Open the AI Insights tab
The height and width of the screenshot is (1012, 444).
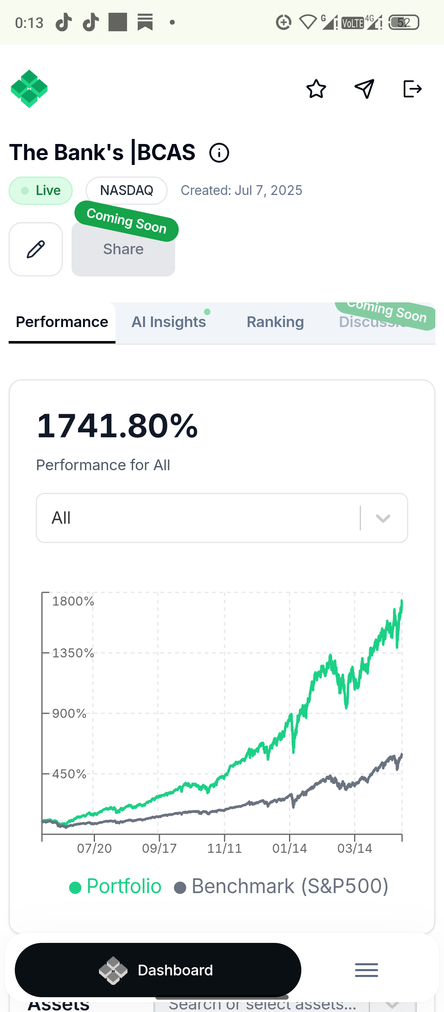point(169,322)
